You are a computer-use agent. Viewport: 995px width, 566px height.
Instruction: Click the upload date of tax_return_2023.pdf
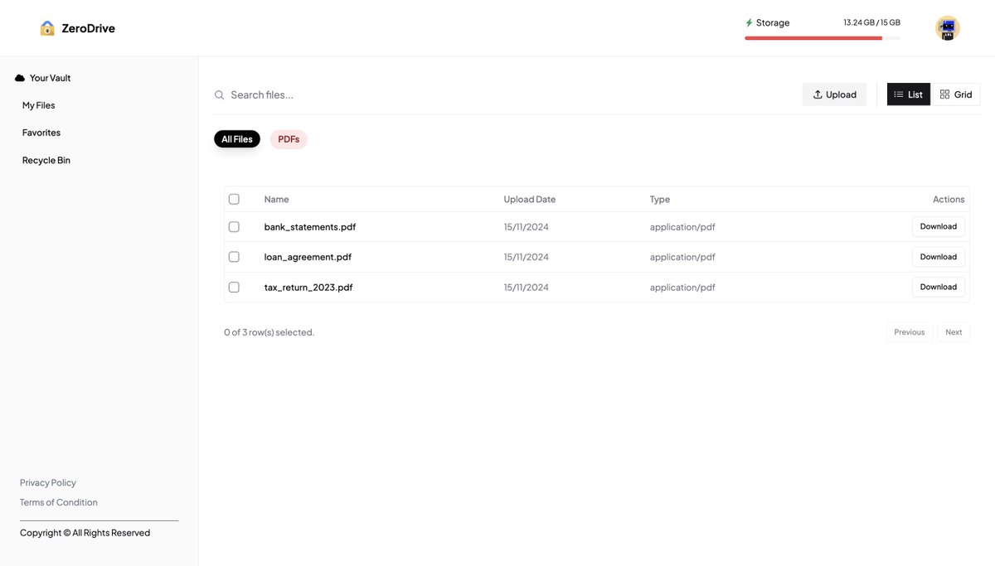point(527,287)
